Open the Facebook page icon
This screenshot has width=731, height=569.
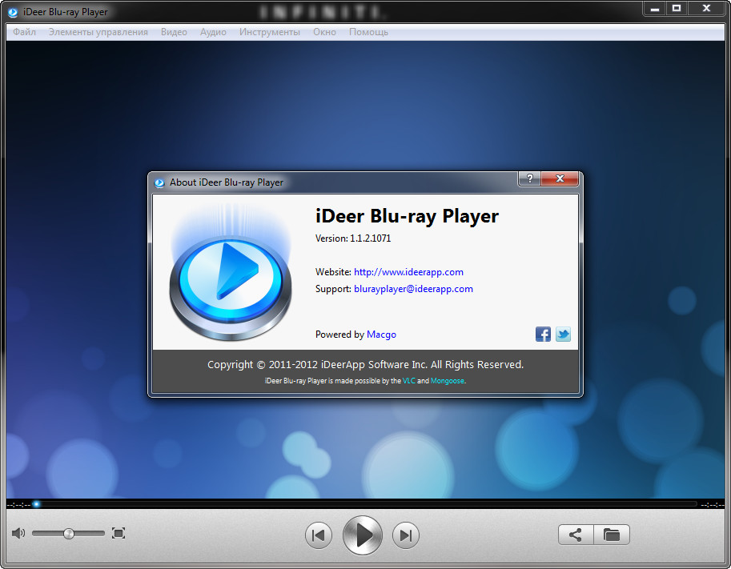[x=543, y=335]
